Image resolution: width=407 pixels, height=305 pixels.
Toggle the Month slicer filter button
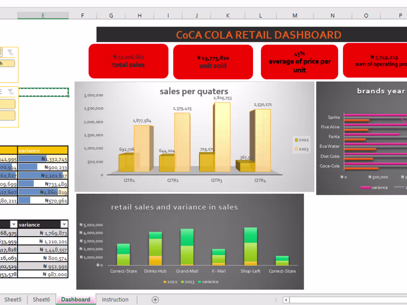click(x=10, y=52)
